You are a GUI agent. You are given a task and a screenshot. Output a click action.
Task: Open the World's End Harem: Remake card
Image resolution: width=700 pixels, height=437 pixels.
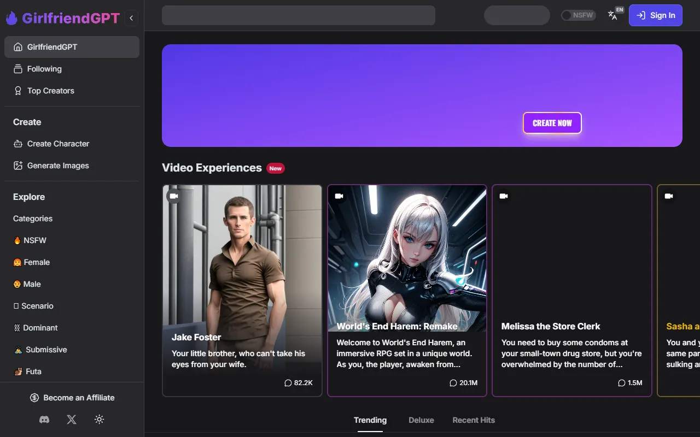coord(407,290)
